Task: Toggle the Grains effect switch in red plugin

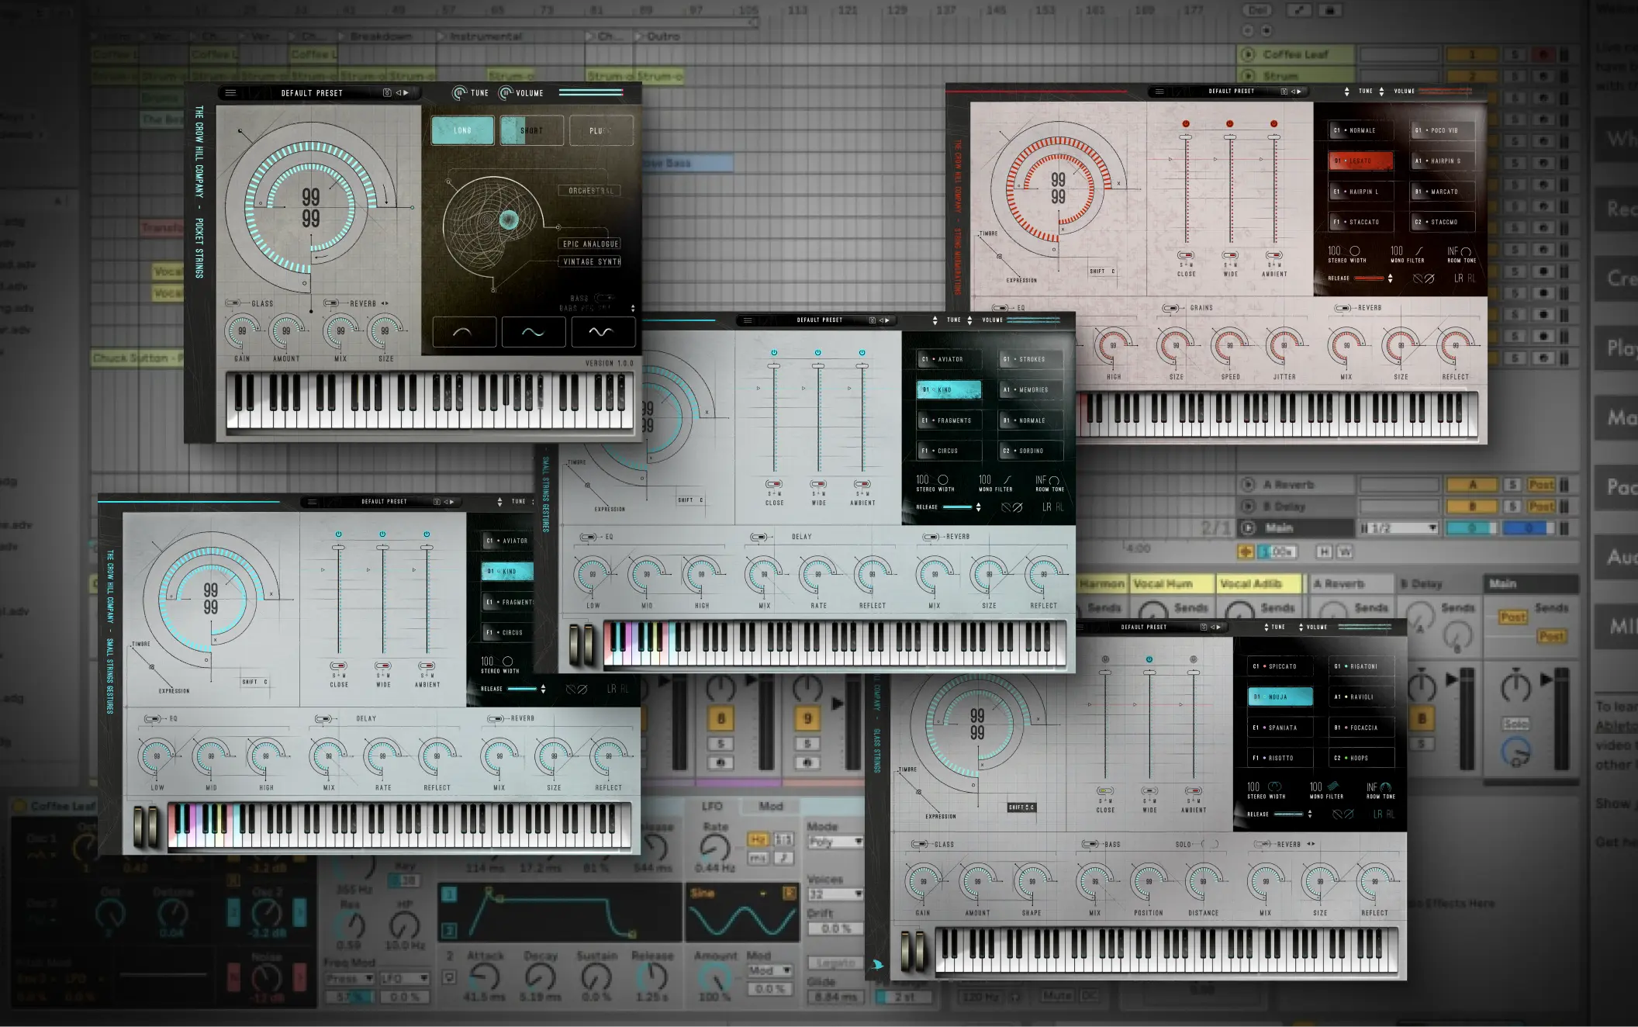Action: pos(1170,308)
